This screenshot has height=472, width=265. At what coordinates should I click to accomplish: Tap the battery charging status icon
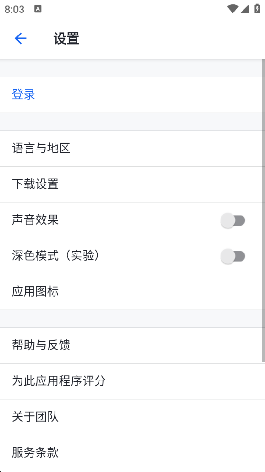point(257,9)
